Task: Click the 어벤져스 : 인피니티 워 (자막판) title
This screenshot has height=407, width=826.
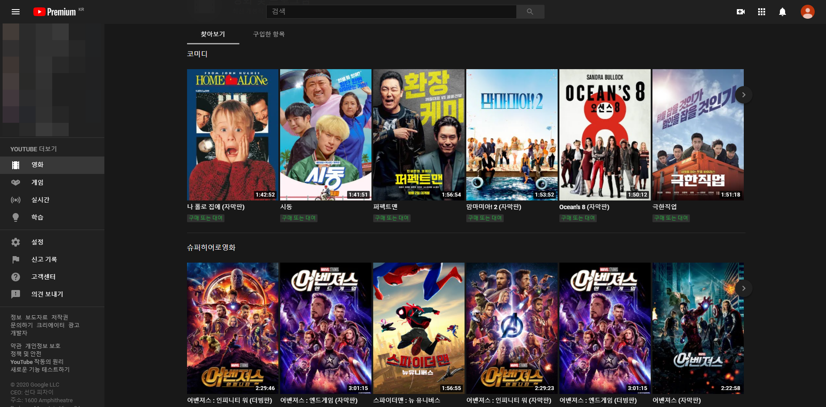Action: pyautogui.click(x=509, y=400)
